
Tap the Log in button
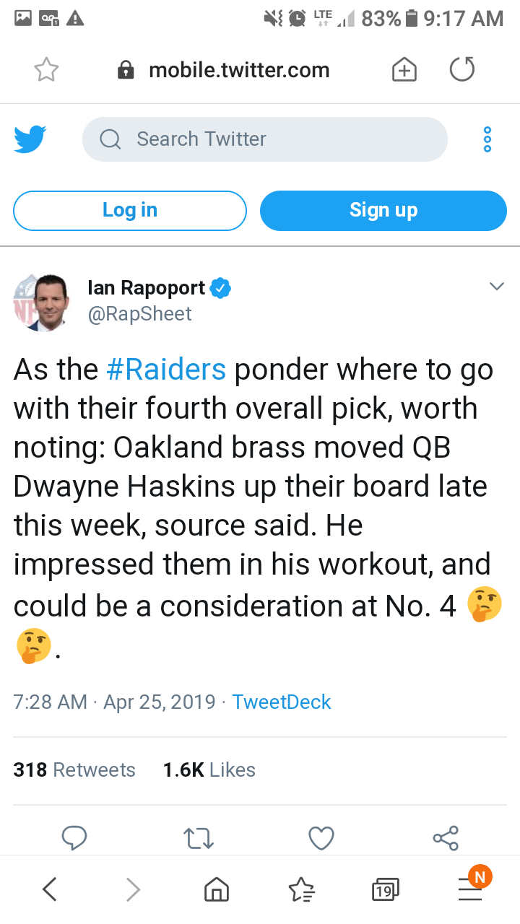(x=130, y=210)
